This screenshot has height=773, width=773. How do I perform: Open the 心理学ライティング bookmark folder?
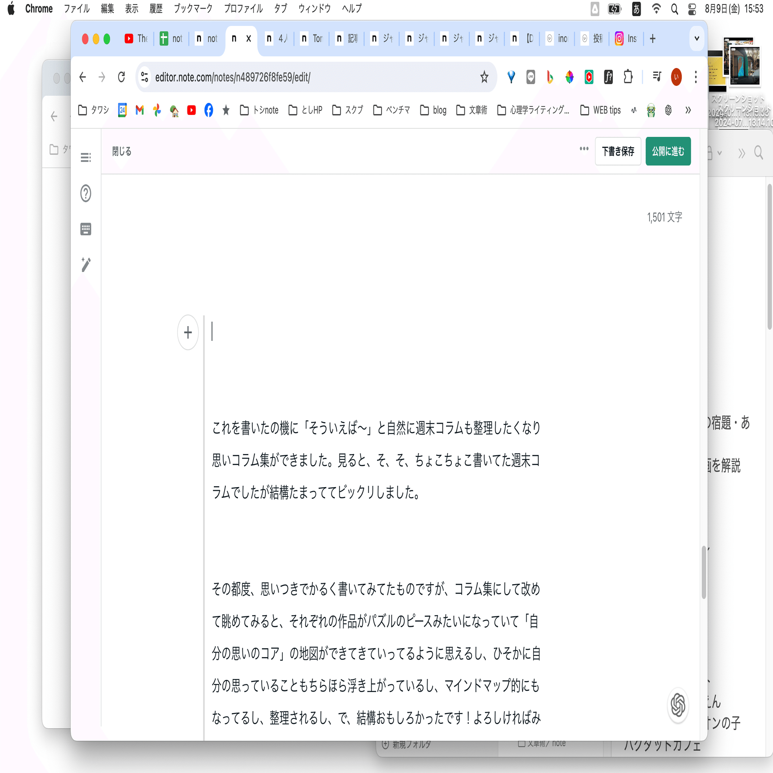tap(533, 110)
